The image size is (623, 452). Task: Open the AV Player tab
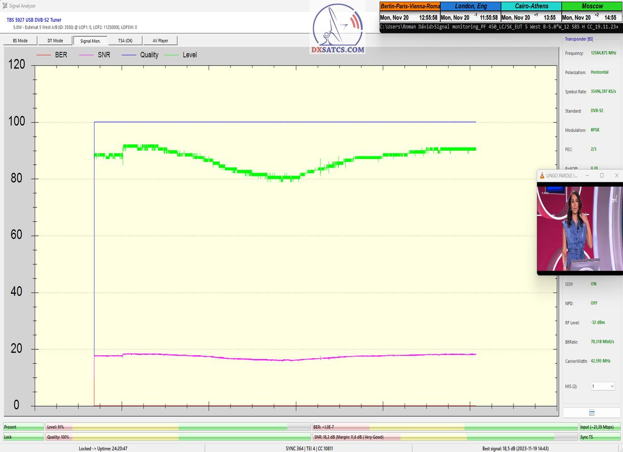coord(160,41)
